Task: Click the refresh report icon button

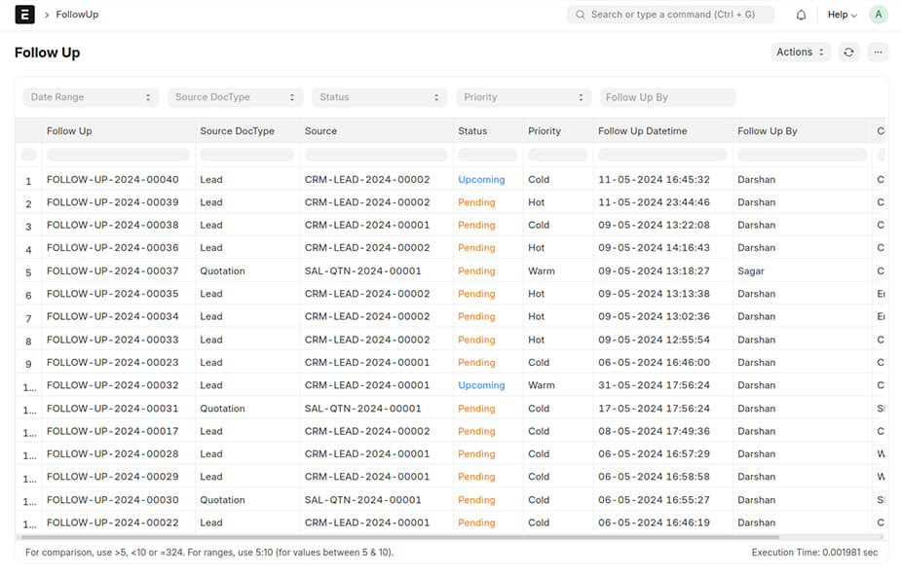Action: pos(848,53)
